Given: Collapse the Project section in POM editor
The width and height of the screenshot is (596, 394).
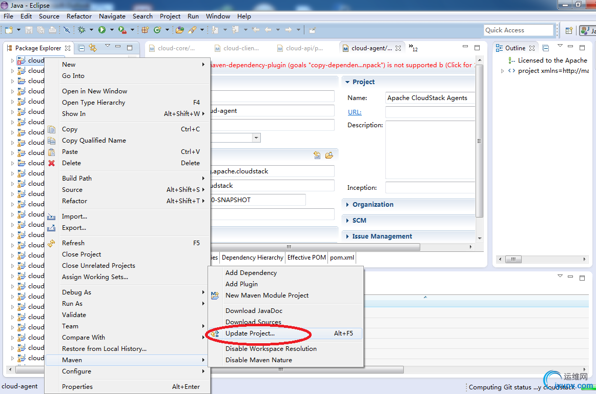Looking at the screenshot, I should click(x=347, y=82).
